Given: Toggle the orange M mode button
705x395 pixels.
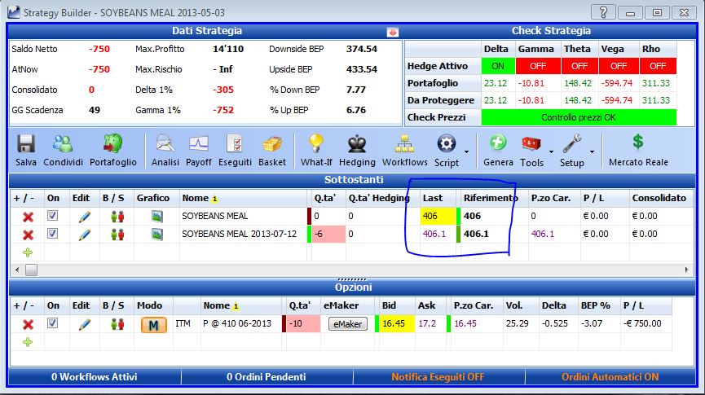Looking at the screenshot, I should point(154,325).
